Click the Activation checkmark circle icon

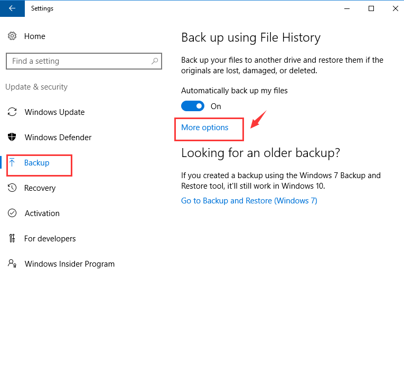[12, 213]
